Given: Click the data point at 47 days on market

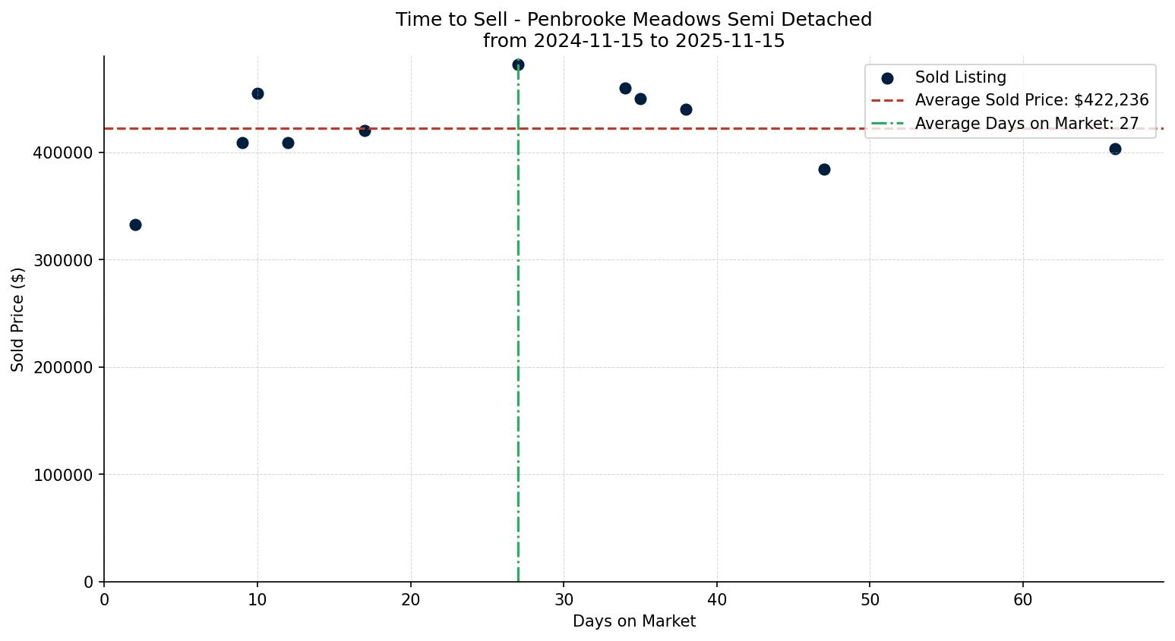Looking at the screenshot, I should (x=824, y=169).
